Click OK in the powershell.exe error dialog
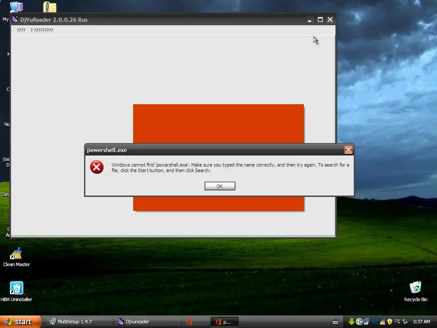Viewport: 437px width, 328px height. coord(220,186)
